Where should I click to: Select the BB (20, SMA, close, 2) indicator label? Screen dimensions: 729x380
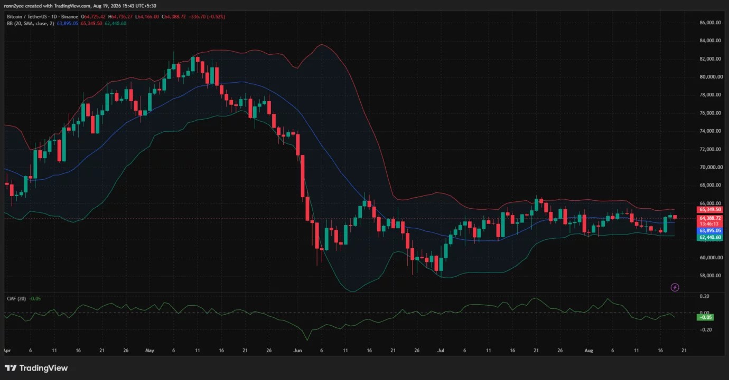coord(30,24)
